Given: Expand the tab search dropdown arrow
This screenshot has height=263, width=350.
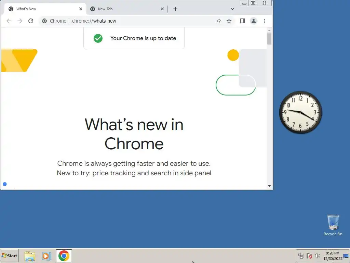Looking at the screenshot, I should tap(232, 9).
